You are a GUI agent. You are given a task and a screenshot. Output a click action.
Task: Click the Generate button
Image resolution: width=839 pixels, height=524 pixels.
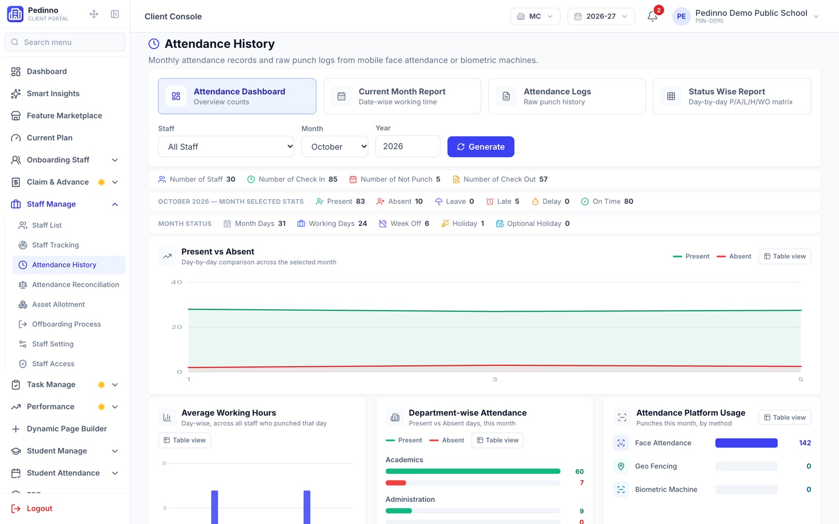(x=481, y=147)
